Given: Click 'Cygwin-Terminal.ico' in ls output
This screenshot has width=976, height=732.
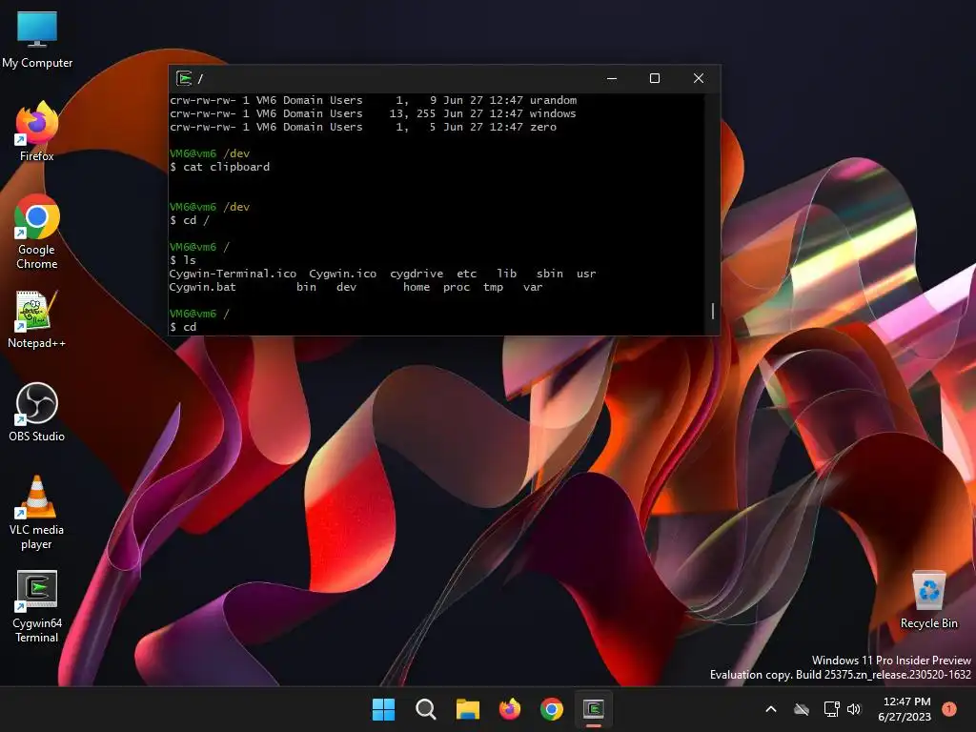Looking at the screenshot, I should point(233,274).
